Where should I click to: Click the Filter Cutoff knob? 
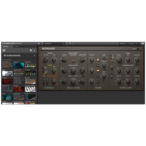[x=119, y=60]
